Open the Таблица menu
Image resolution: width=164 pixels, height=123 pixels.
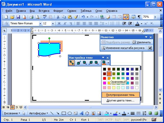[86, 11]
